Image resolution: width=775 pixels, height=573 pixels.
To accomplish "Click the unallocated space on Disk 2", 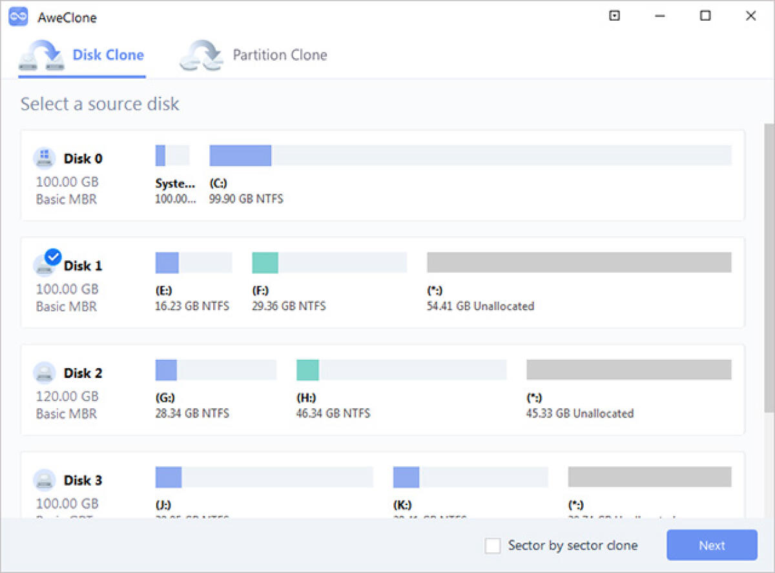I will click(628, 370).
